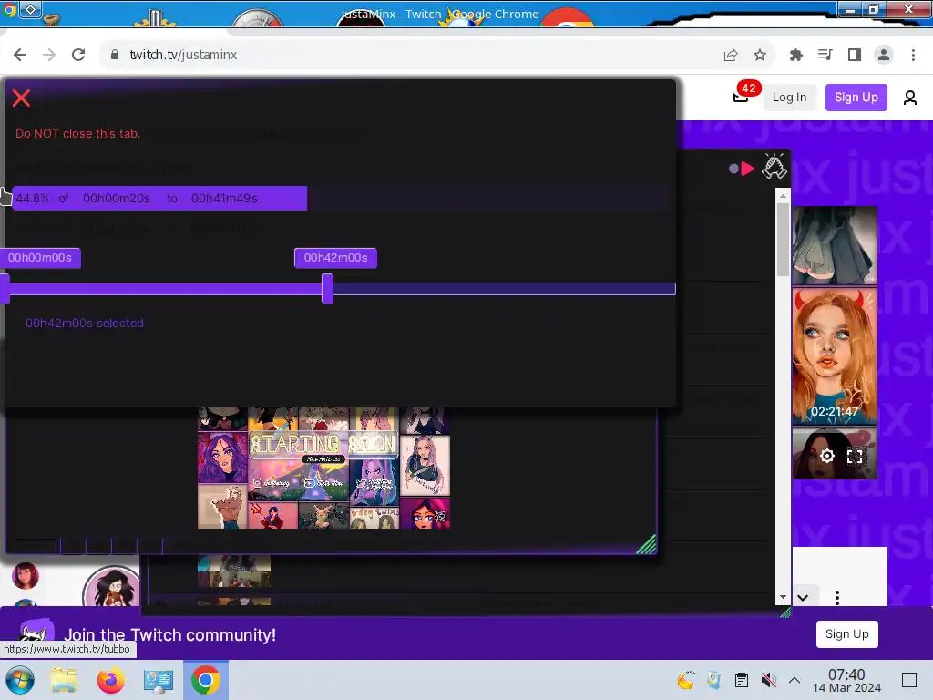Click the high-five hands icon

click(774, 166)
